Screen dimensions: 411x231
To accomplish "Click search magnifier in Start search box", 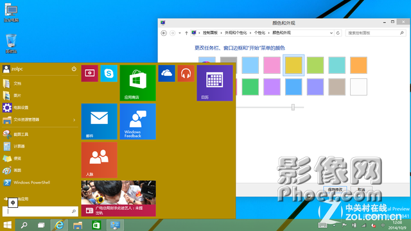I will click(x=74, y=211).
